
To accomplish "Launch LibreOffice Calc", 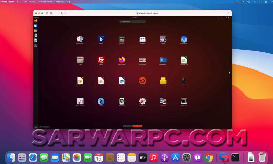I will 184,60.
